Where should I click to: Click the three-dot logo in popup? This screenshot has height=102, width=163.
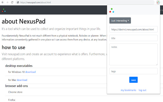112,10
